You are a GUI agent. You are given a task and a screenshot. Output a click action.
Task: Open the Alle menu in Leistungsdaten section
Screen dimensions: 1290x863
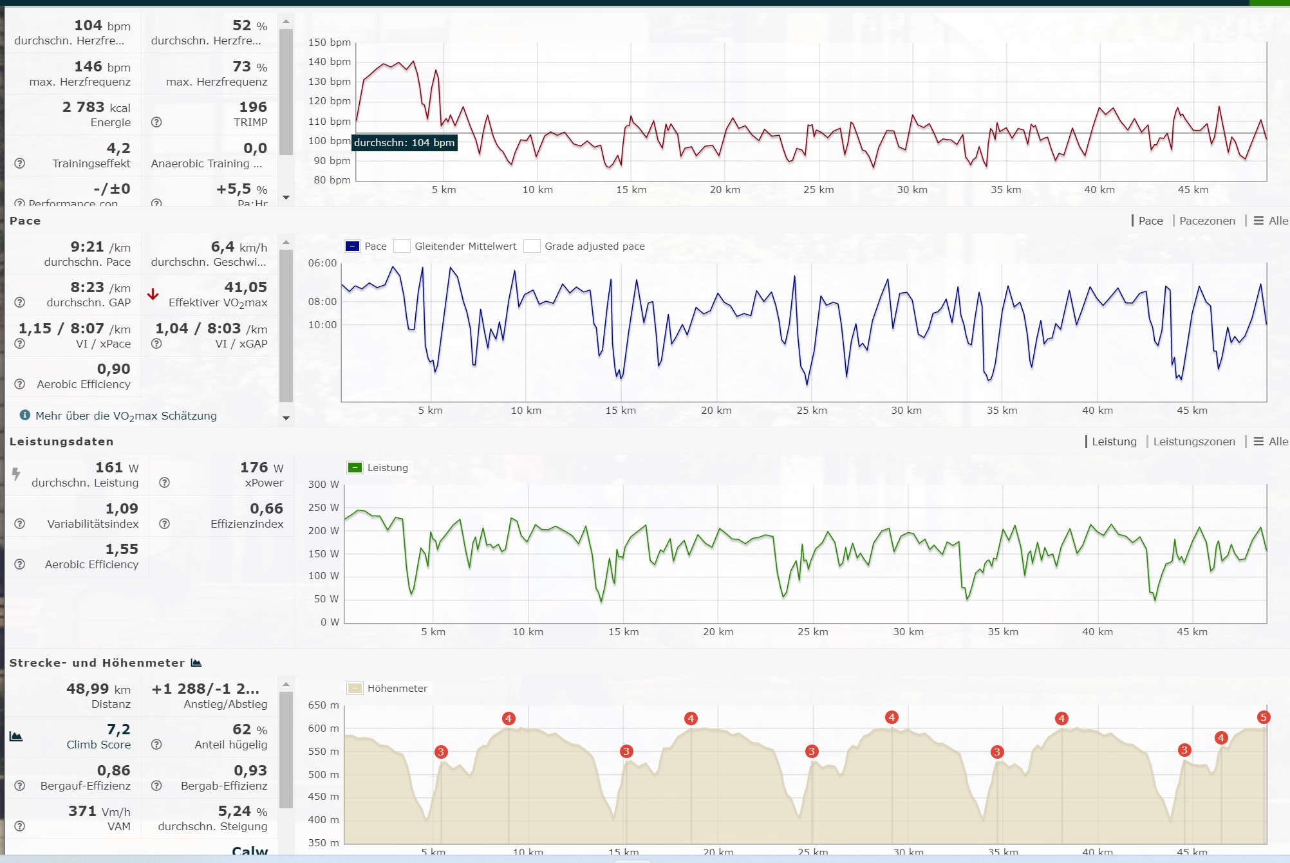click(x=1271, y=441)
